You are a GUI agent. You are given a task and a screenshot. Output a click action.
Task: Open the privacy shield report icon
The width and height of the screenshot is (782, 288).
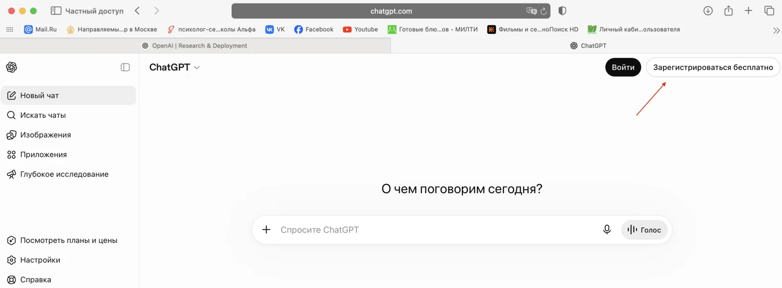pyautogui.click(x=562, y=11)
